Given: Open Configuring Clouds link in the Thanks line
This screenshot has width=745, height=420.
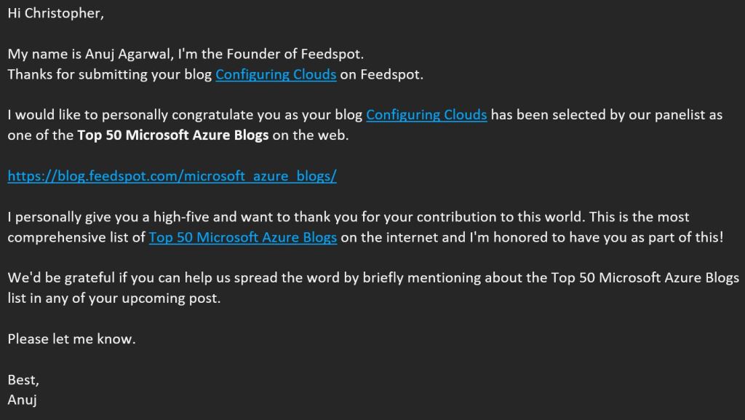Looking at the screenshot, I should 276,74.
